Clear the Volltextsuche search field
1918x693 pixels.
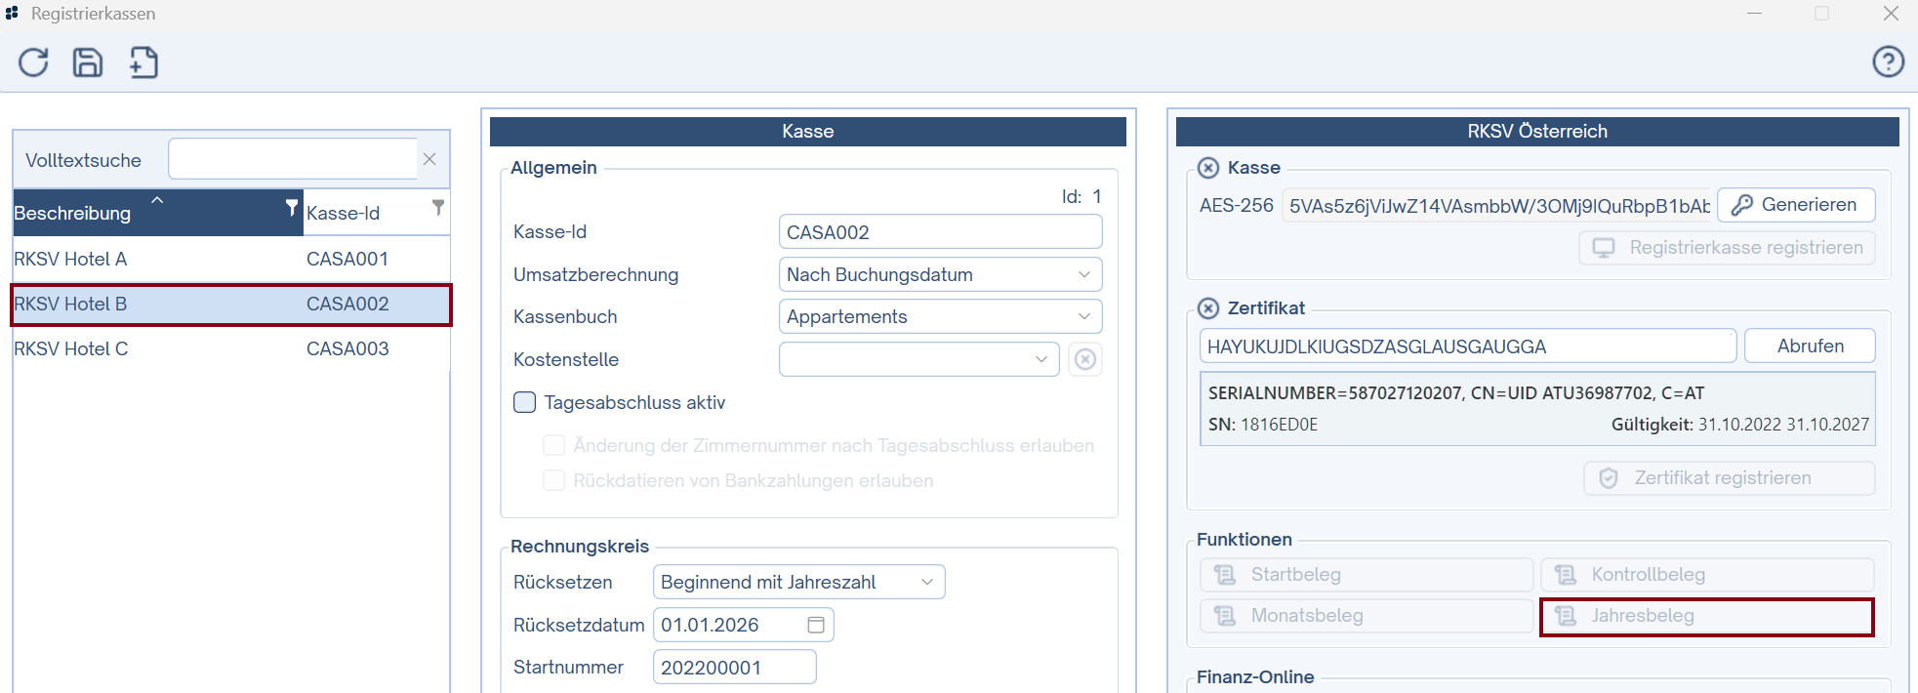(x=429, y=159)
